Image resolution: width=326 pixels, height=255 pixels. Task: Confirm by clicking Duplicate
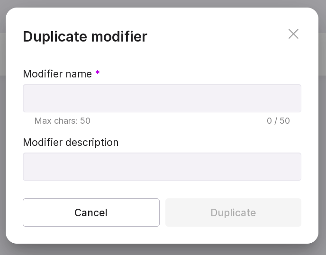pyautogui.click(x=233, y=212)
